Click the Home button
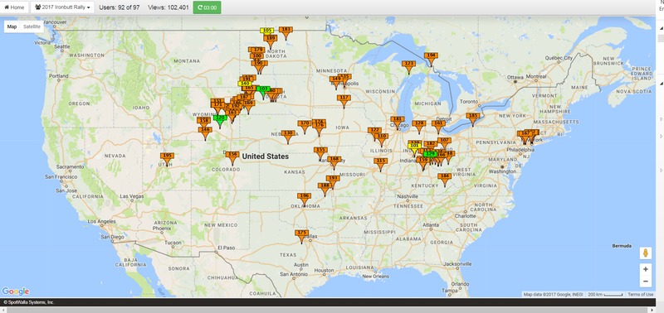The image size is (664, 313). [15, 7]
